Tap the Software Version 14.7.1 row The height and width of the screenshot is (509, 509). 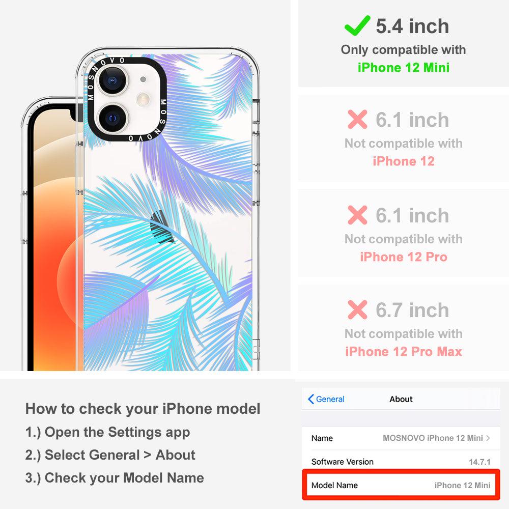[401, 461]
